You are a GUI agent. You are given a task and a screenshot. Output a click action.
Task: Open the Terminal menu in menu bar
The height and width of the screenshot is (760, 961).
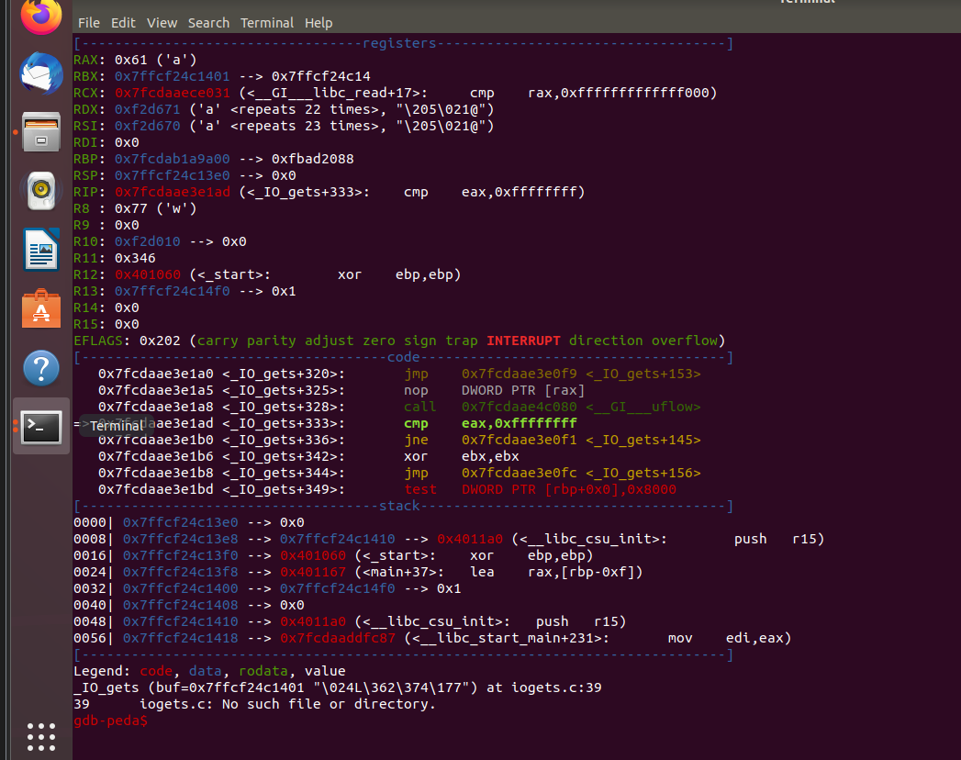click(x=267, y=22)
